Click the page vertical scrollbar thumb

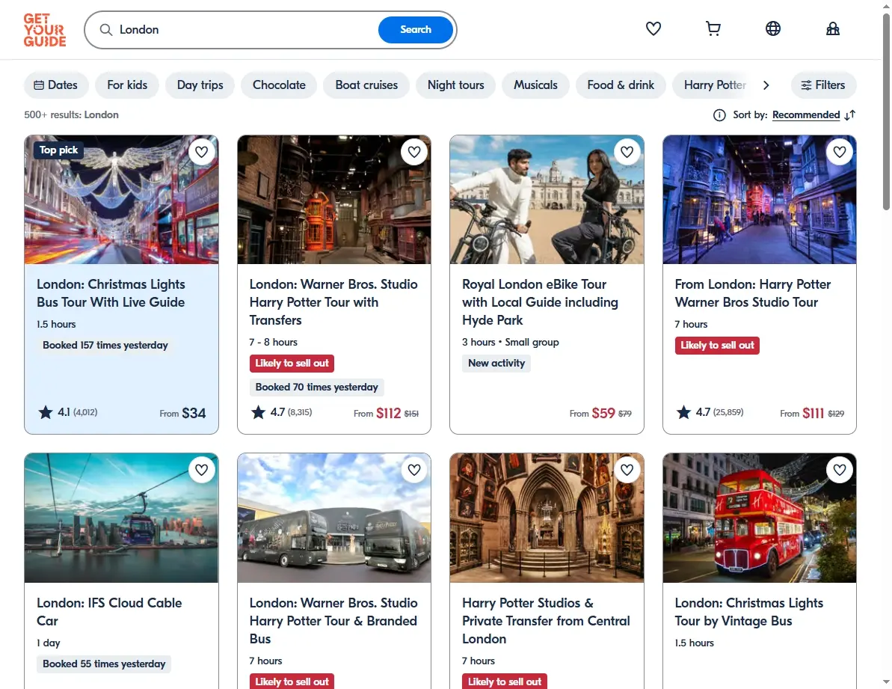pos(886,112)
